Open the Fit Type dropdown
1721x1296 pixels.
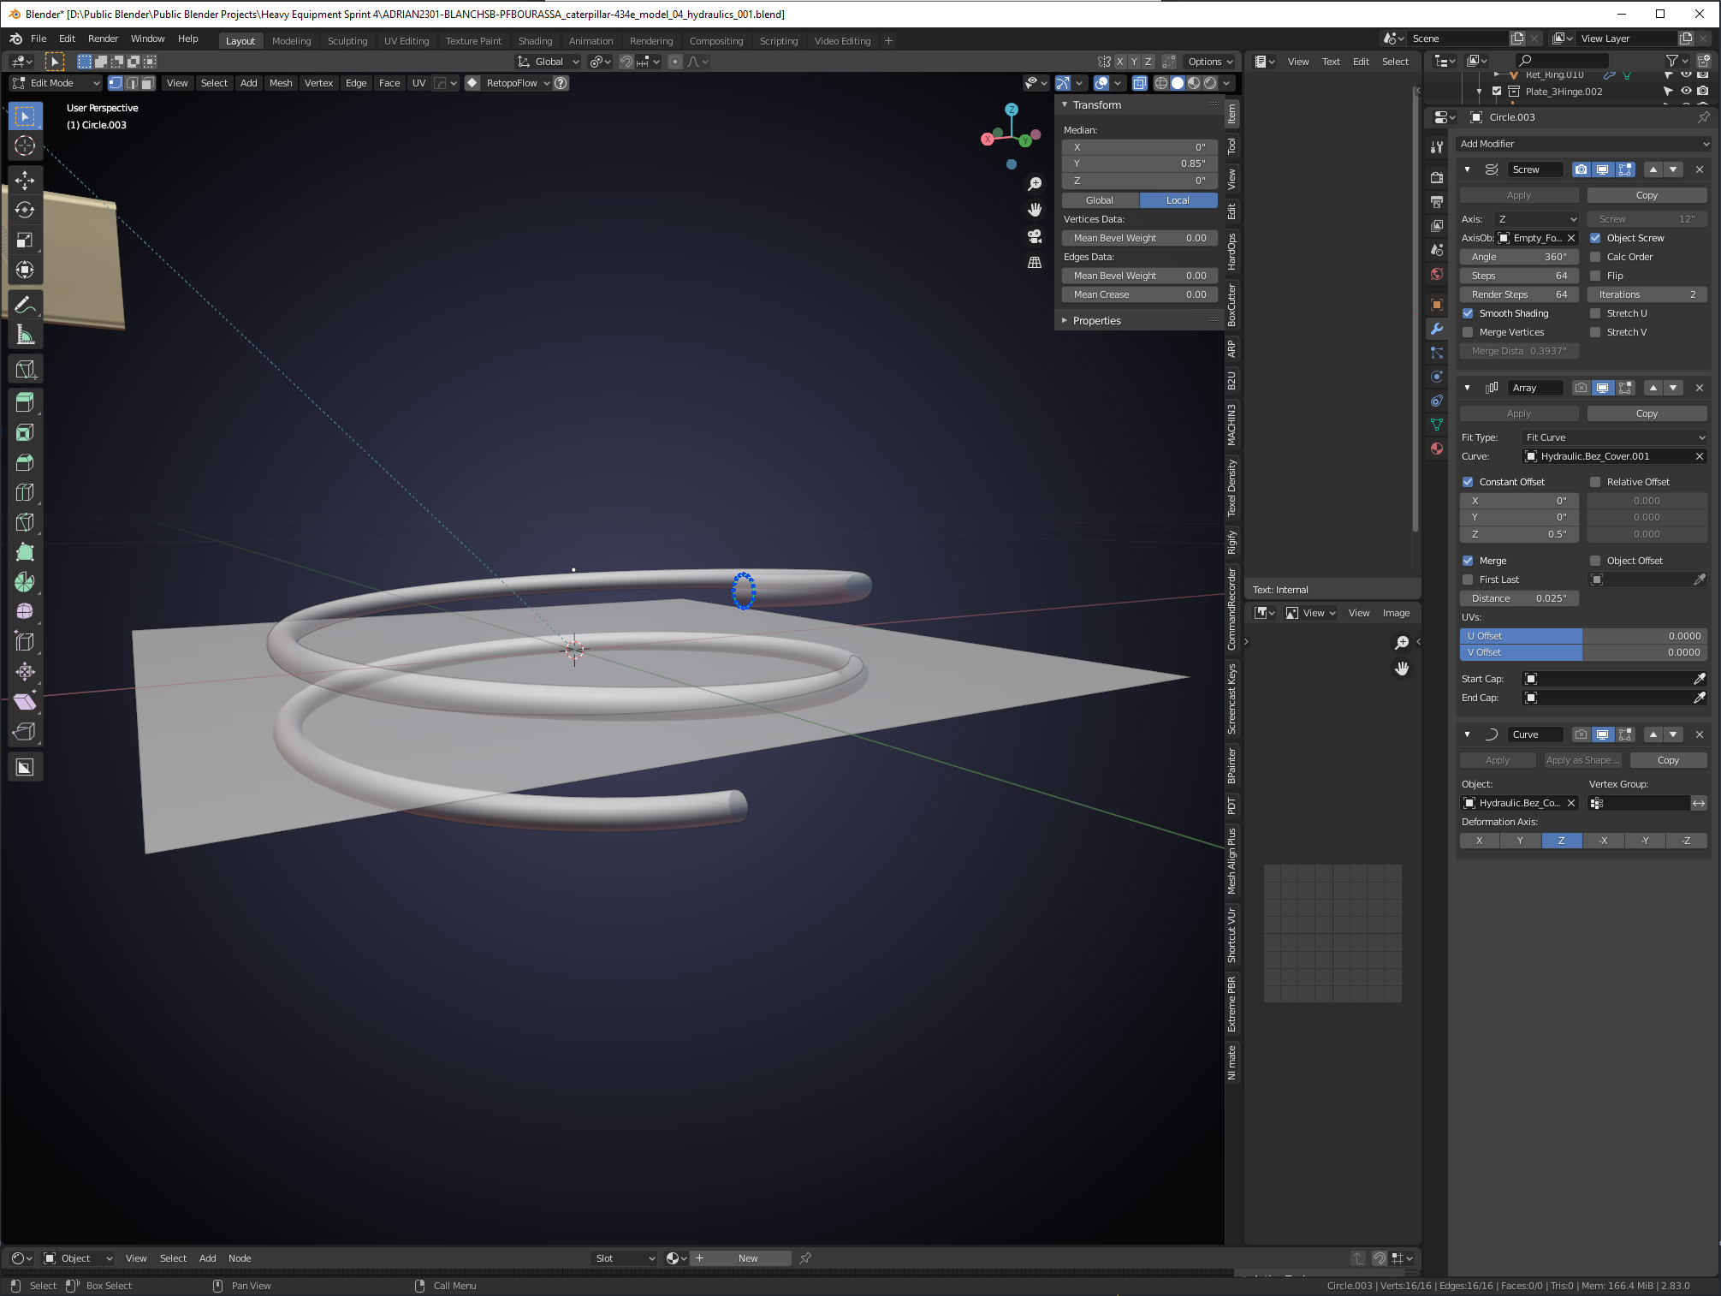coord(1614,437)
